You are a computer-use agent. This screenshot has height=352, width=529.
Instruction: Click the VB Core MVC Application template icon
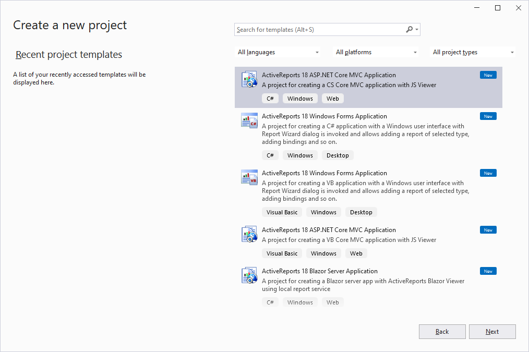(249, 234)
